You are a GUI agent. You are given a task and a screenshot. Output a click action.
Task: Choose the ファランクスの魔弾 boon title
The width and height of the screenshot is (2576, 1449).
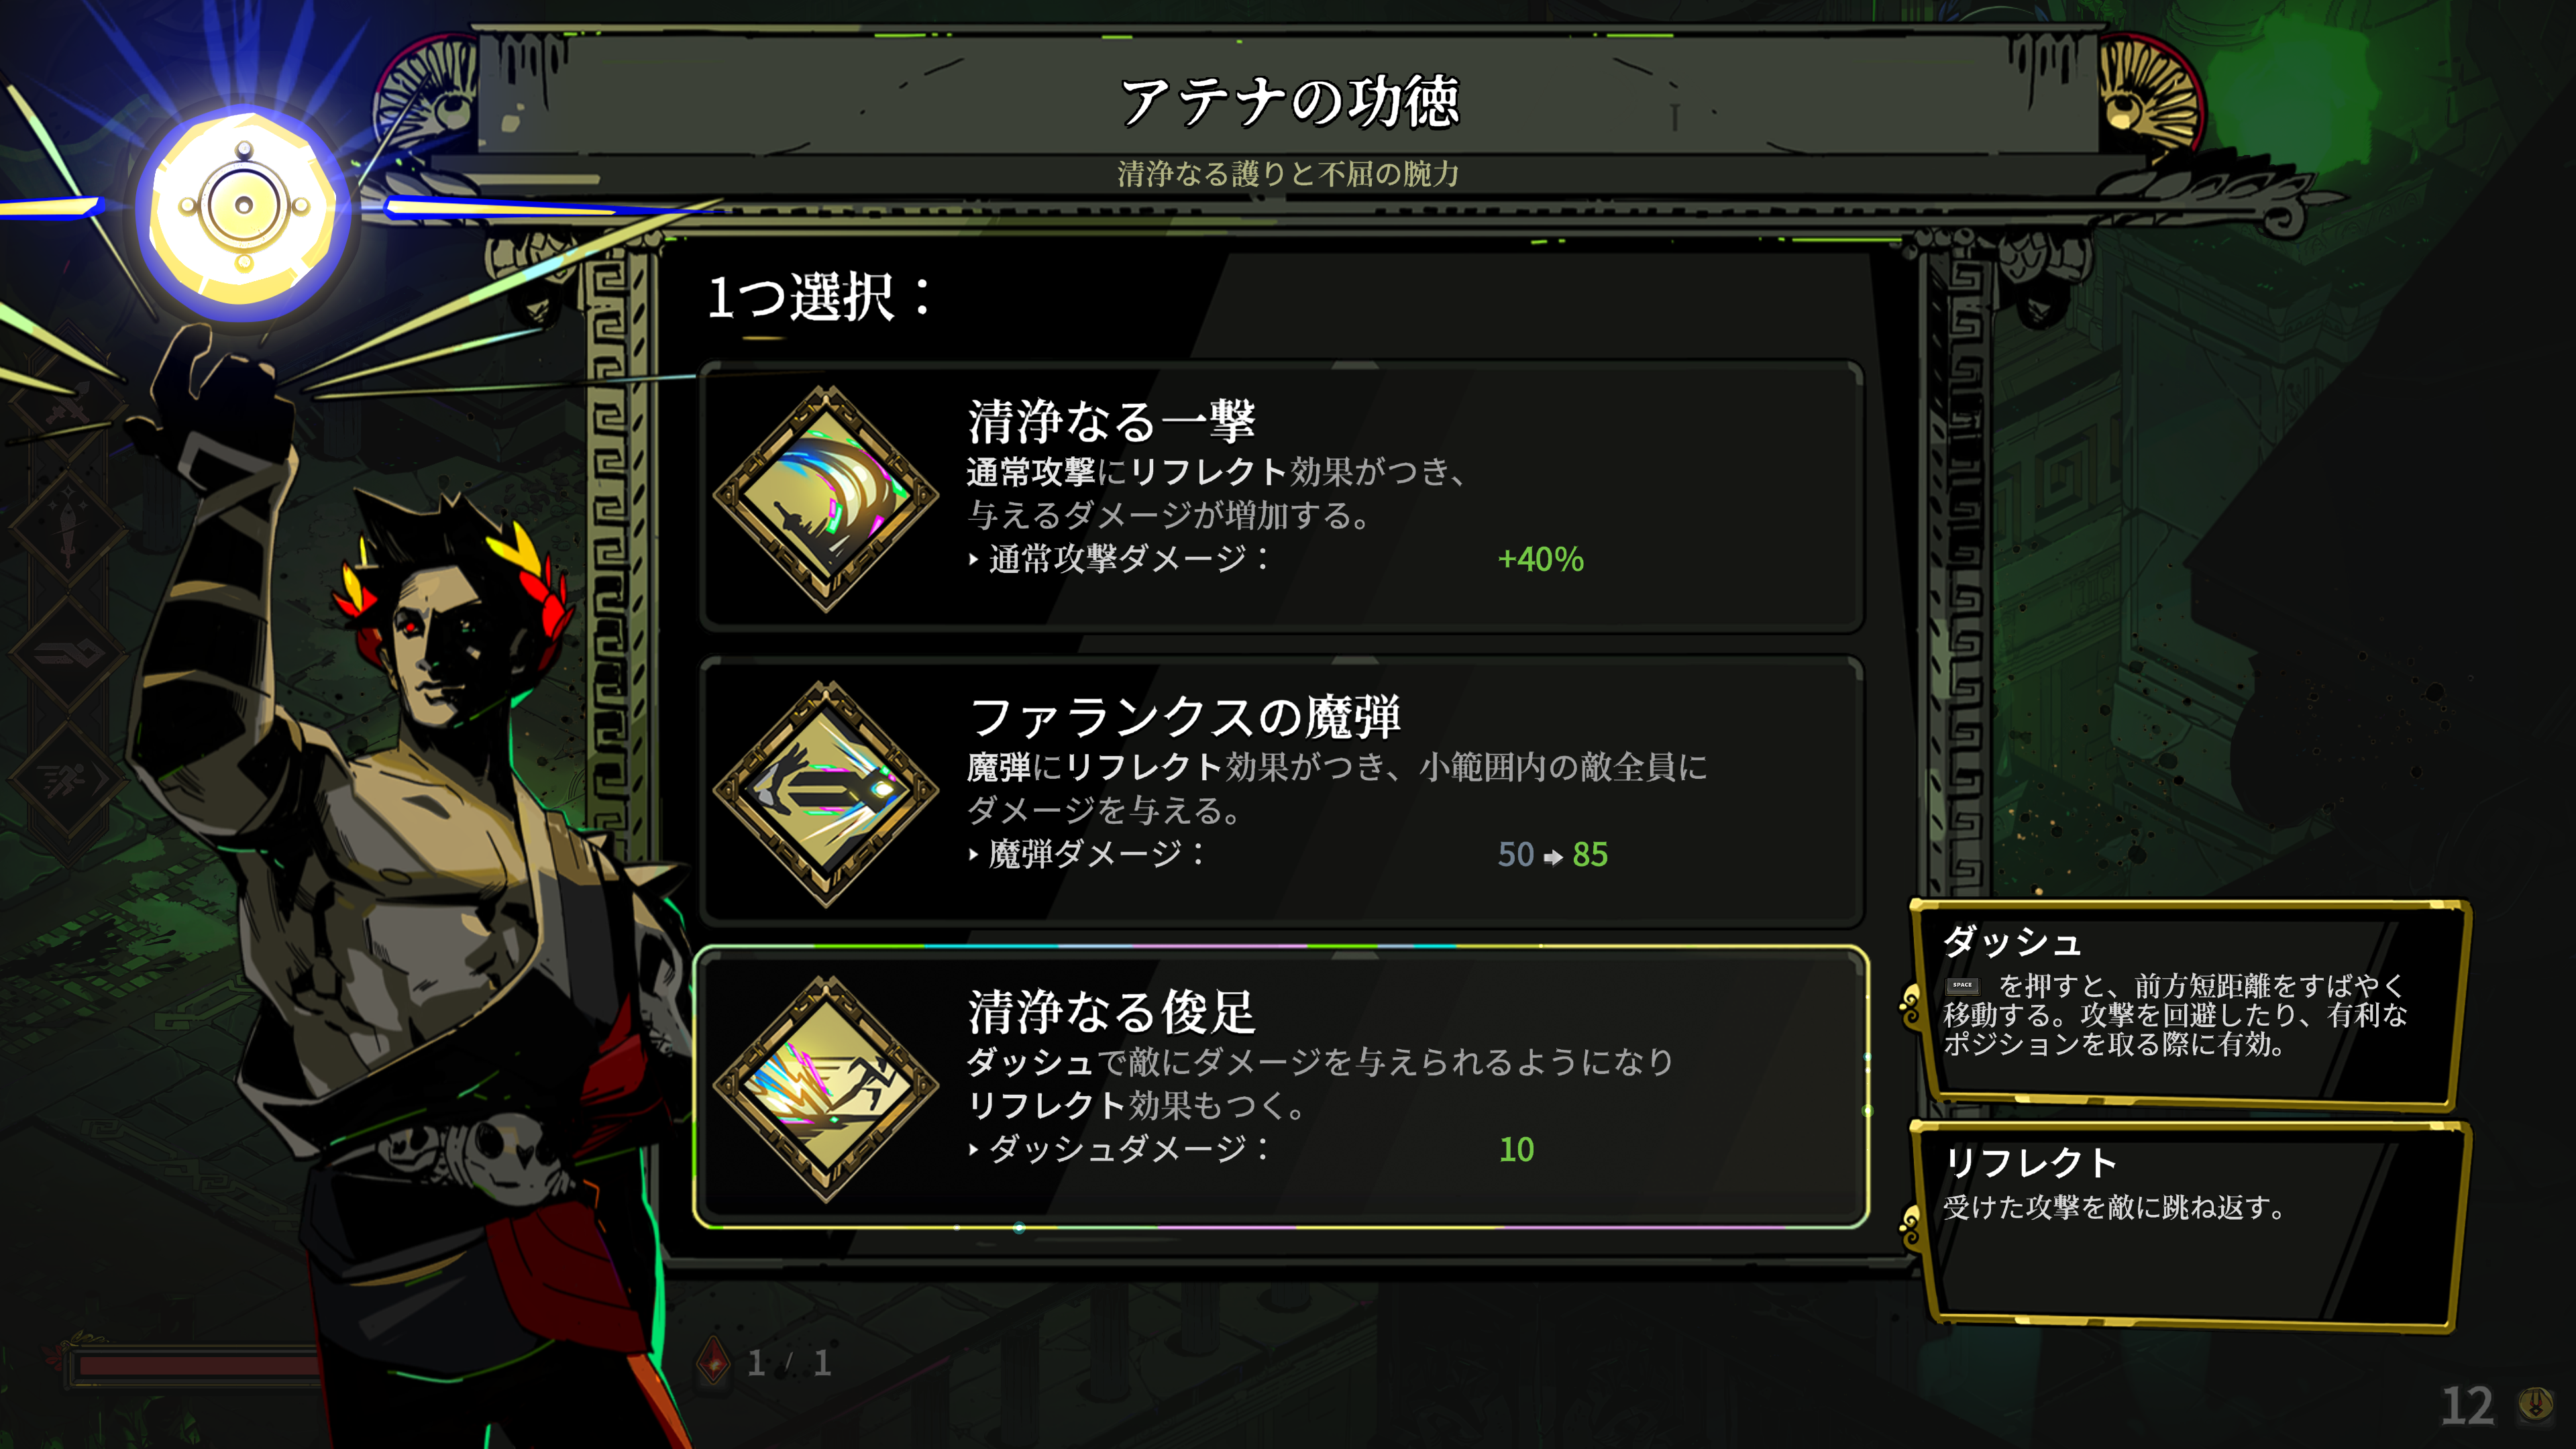tap(1185, 716)
